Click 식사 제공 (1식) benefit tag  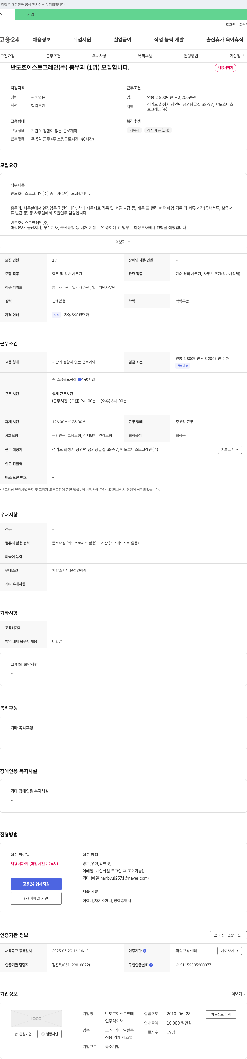(158, 130)
